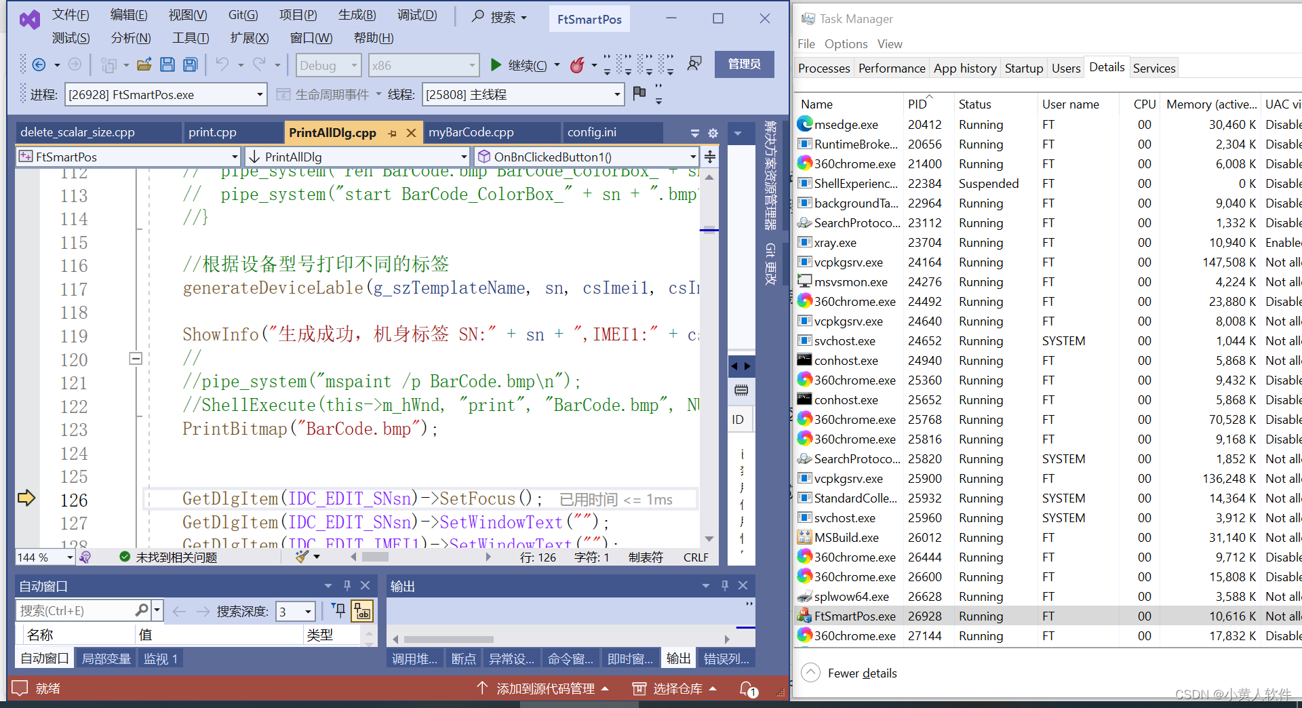Switch to the 断点 tab
This screenshot has height=708, width=1302.
(463, 658)
